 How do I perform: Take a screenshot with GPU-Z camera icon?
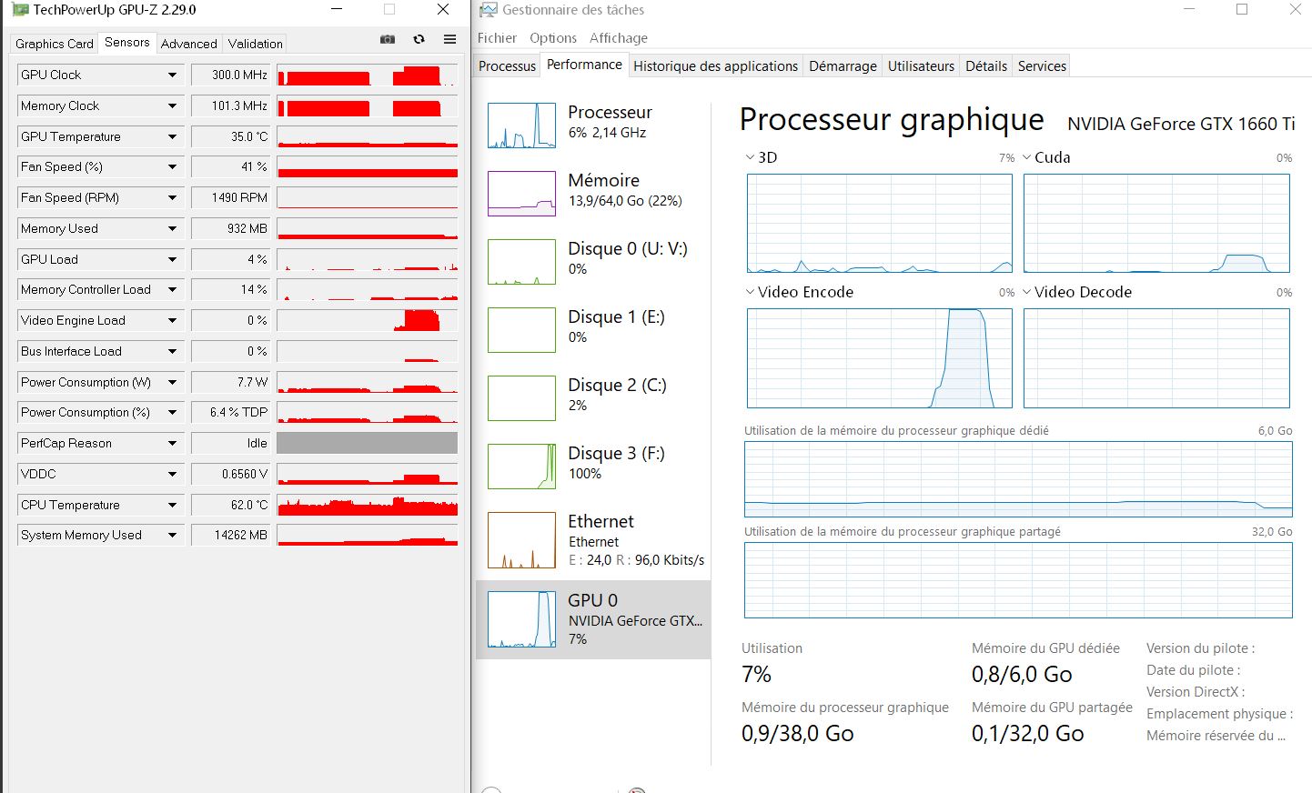[388, 40]
